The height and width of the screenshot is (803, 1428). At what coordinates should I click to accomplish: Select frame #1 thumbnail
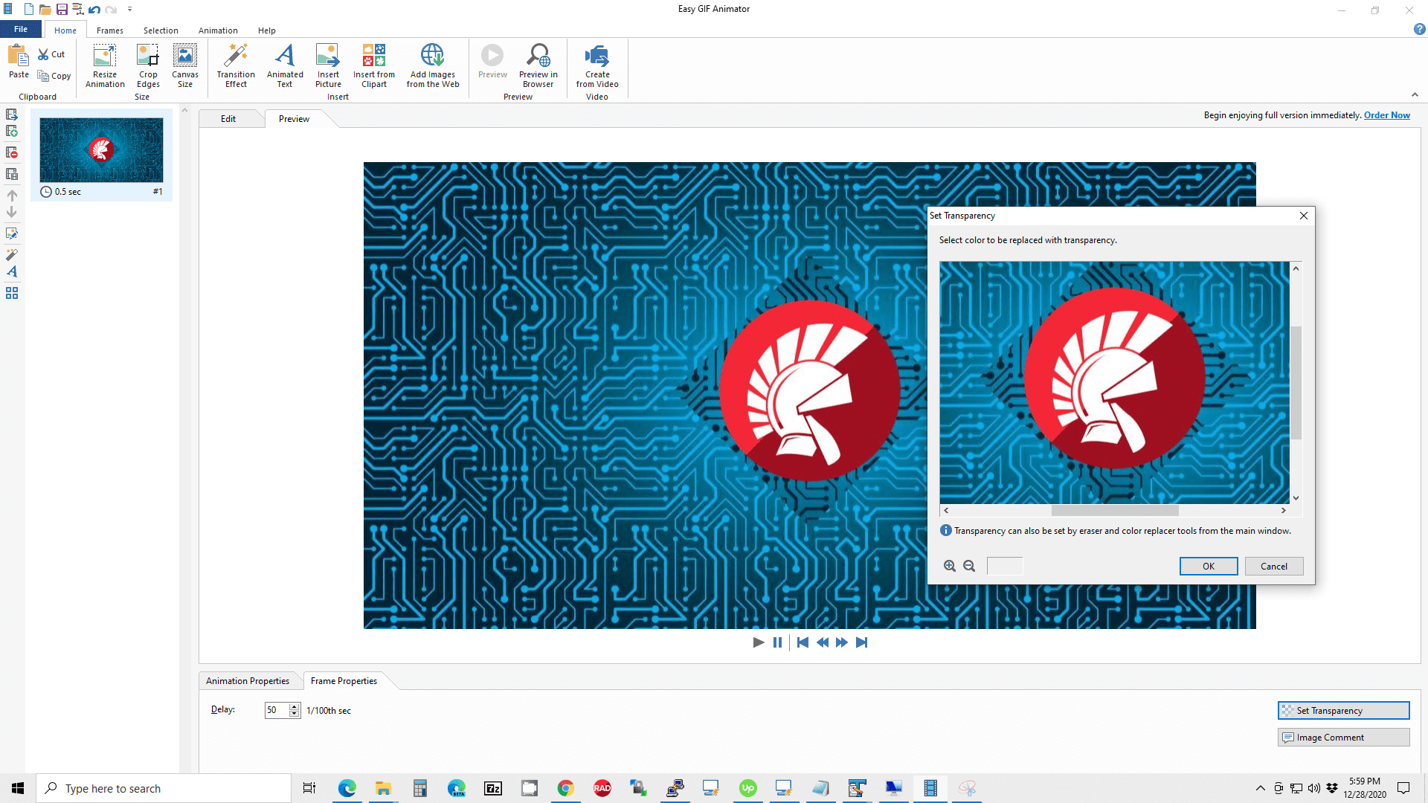(101, 155)
